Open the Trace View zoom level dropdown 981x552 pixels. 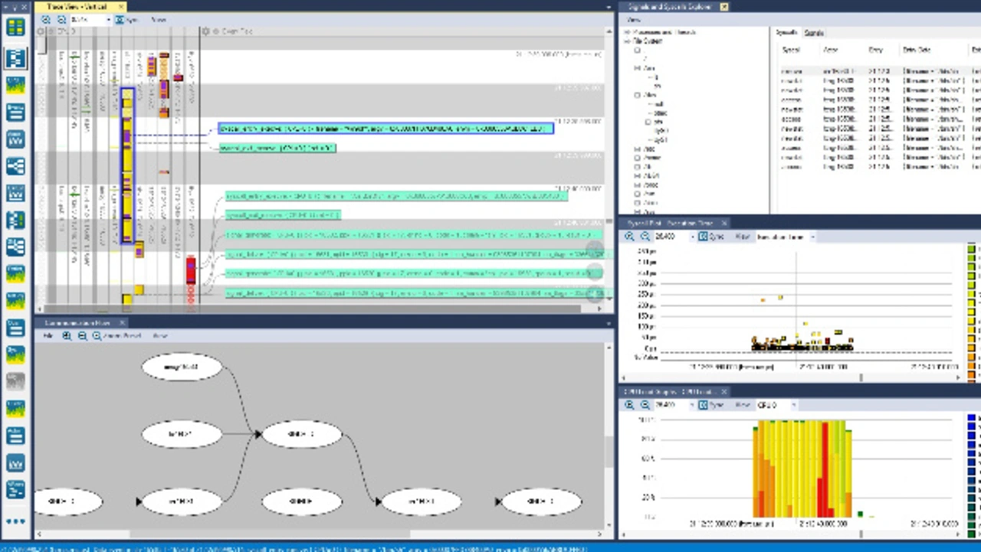[x=108, y=20]
